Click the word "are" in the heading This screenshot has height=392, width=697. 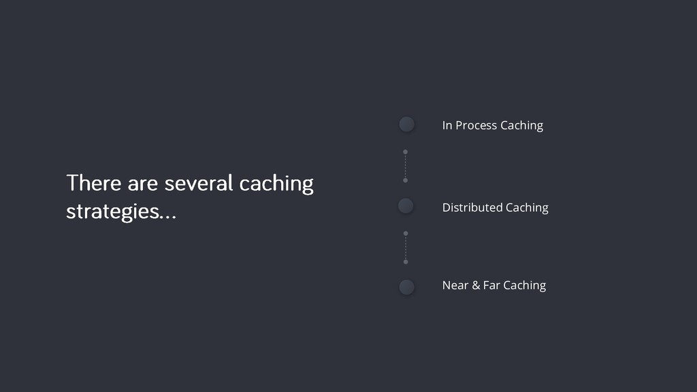[x=143, y=184]
